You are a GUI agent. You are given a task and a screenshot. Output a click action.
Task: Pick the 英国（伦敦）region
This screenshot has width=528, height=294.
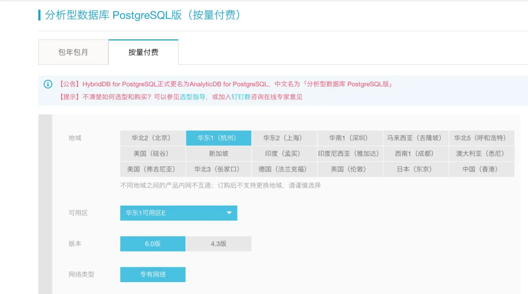[x=350, y=169]
